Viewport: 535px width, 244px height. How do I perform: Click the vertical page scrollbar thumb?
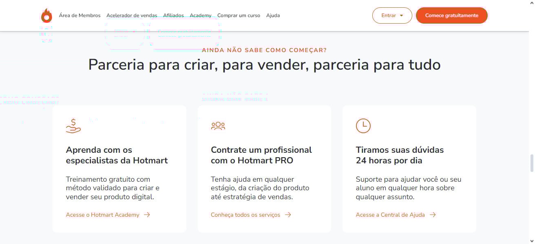[x=532, y=163]
